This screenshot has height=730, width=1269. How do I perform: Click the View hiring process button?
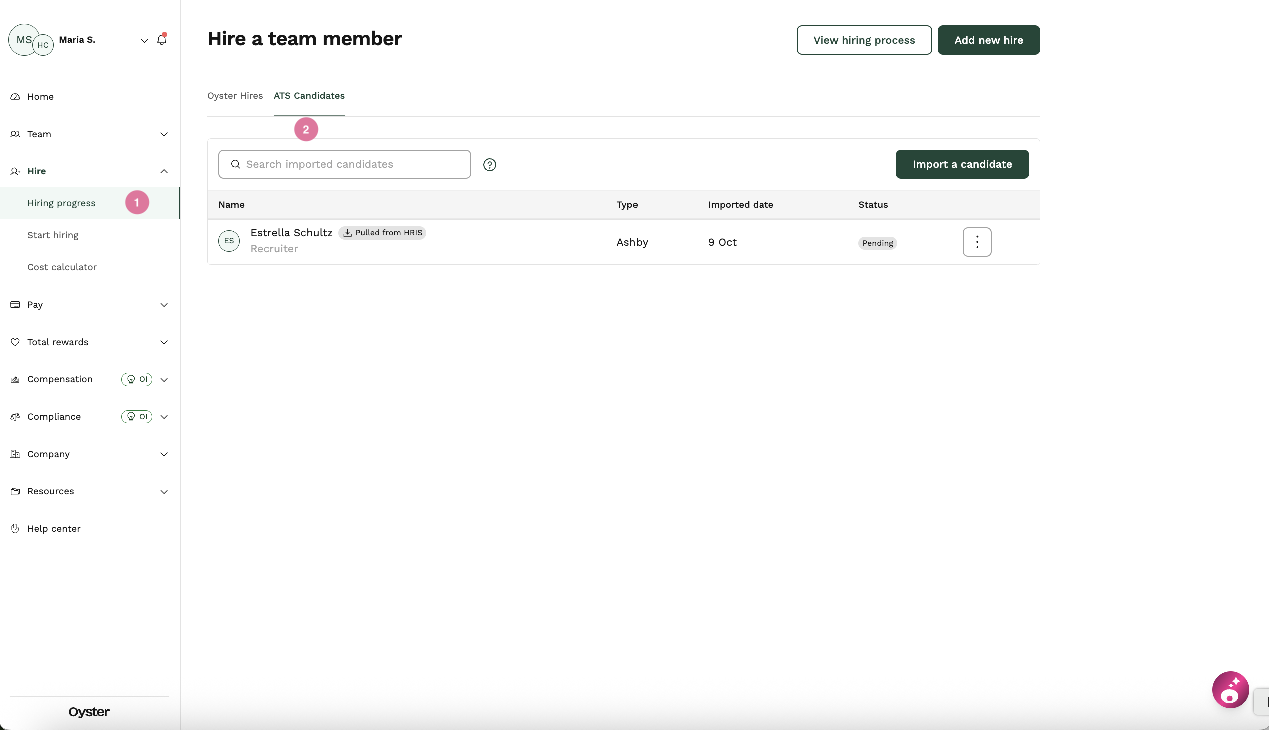864,40
